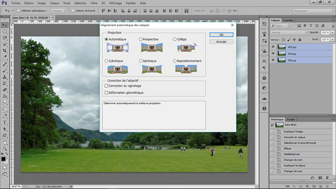
Task: Confirm alignment with OK button
Action: [x=221, y=35]
